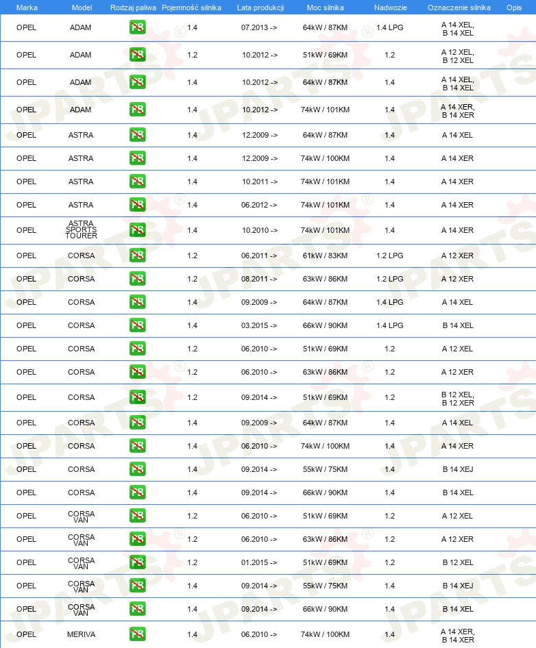Select the 1.4 LPG cell in the ADAM row

coord(389,27)
